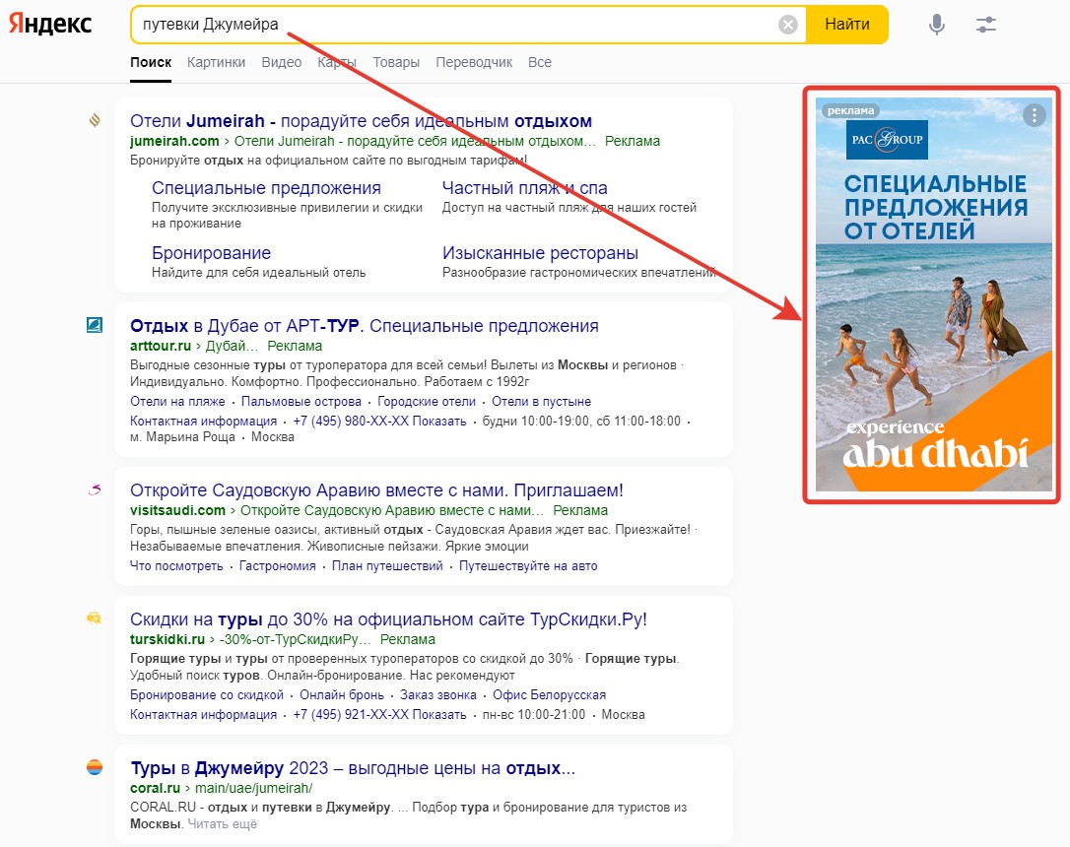Screen dimensions: 1070x847
Task: Open the Товары tab
Action: coord(396,62)
